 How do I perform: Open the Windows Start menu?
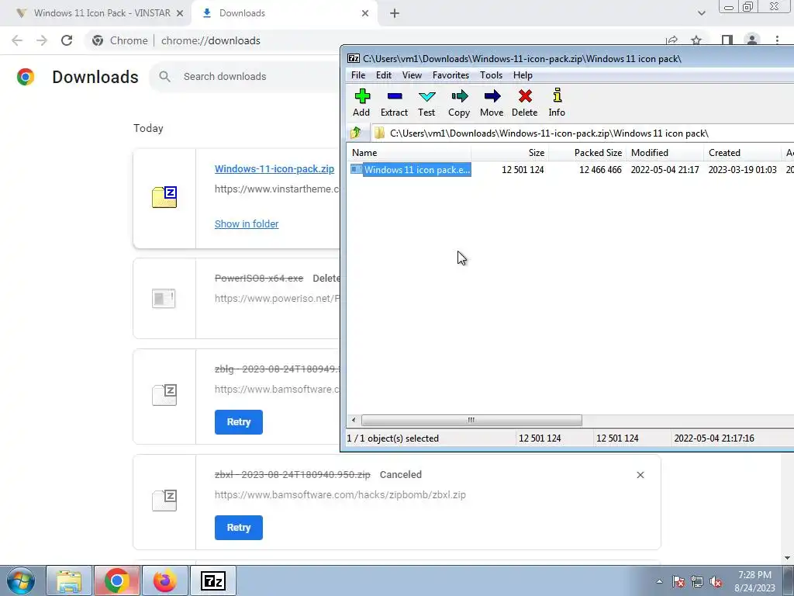[x=21, y=580]
